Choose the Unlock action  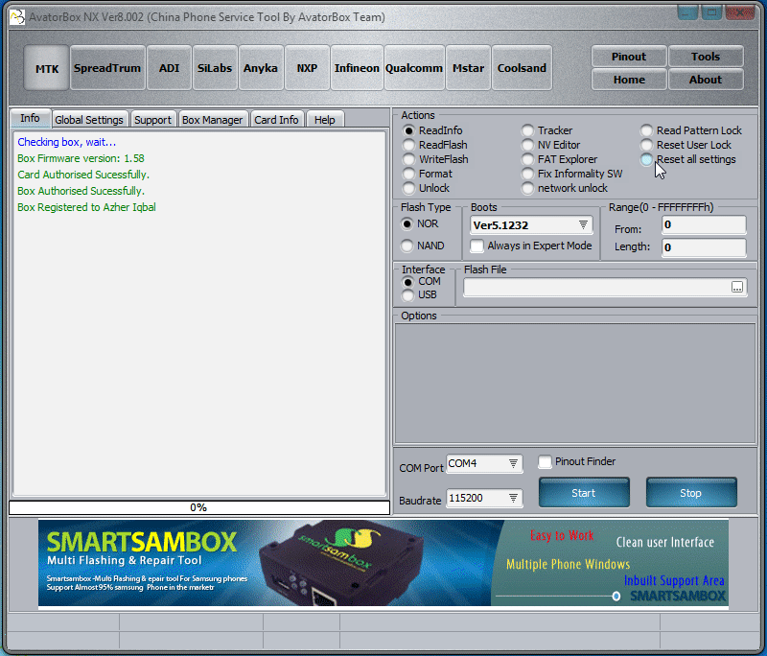426,188
